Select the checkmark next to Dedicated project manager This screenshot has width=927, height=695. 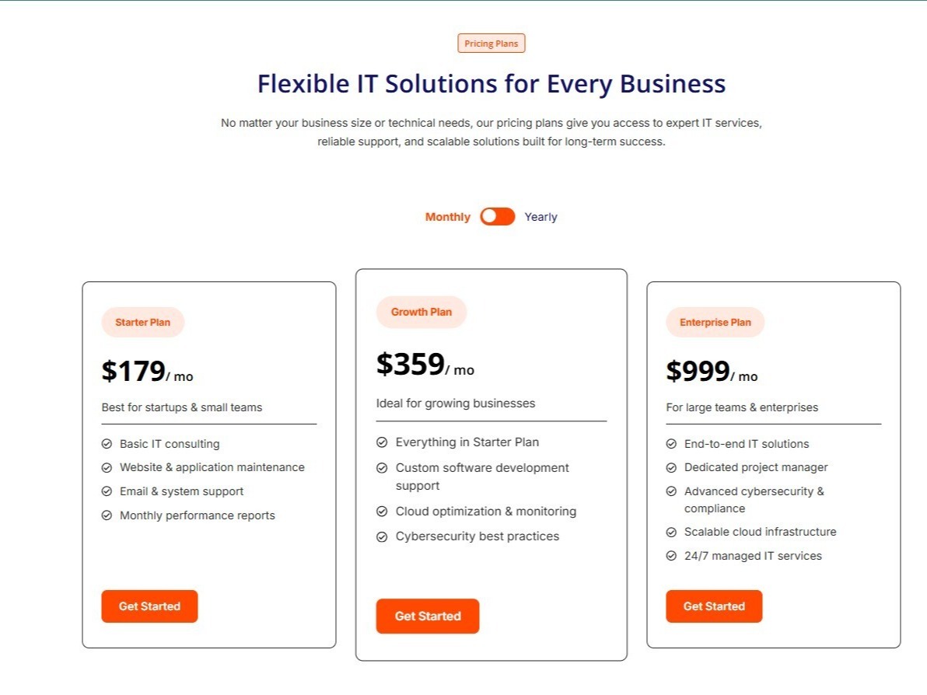coord(670,467)
